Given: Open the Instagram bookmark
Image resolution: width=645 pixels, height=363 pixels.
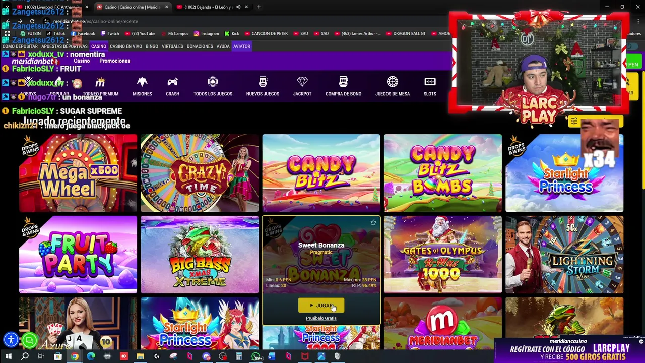Looking at the screenshot, I should tap(206, 34).
